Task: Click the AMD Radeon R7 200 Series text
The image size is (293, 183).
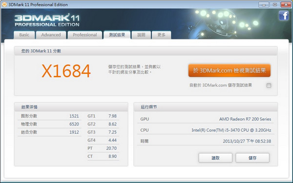Action: pos(245,119)
